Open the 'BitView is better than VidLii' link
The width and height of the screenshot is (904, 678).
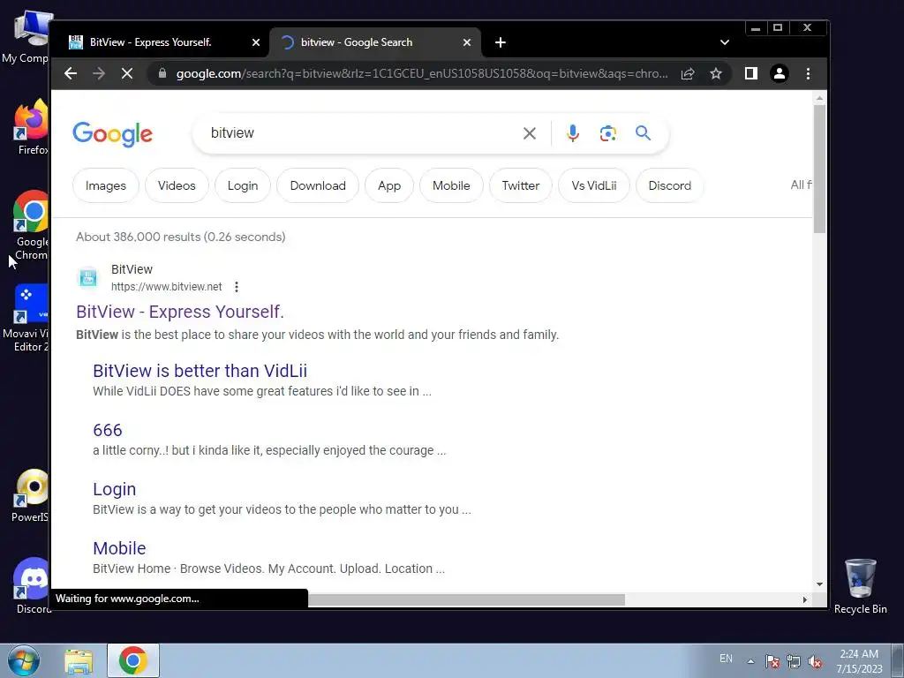point(200,371)
